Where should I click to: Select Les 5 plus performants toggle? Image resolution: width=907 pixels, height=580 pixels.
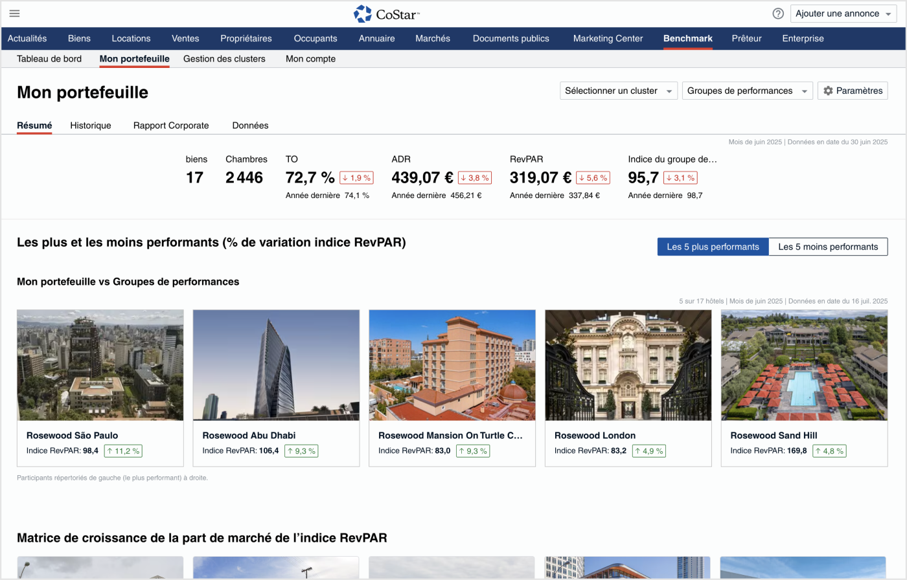pyautogui.click(x=713, y=247)
